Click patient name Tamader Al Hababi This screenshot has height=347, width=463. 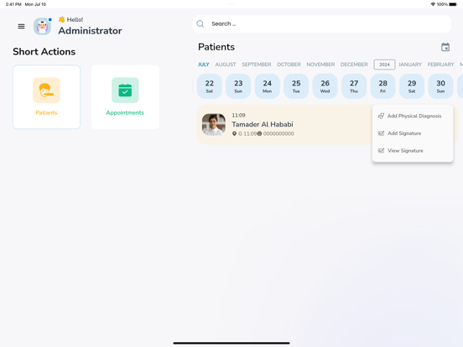tap(263, 124)
